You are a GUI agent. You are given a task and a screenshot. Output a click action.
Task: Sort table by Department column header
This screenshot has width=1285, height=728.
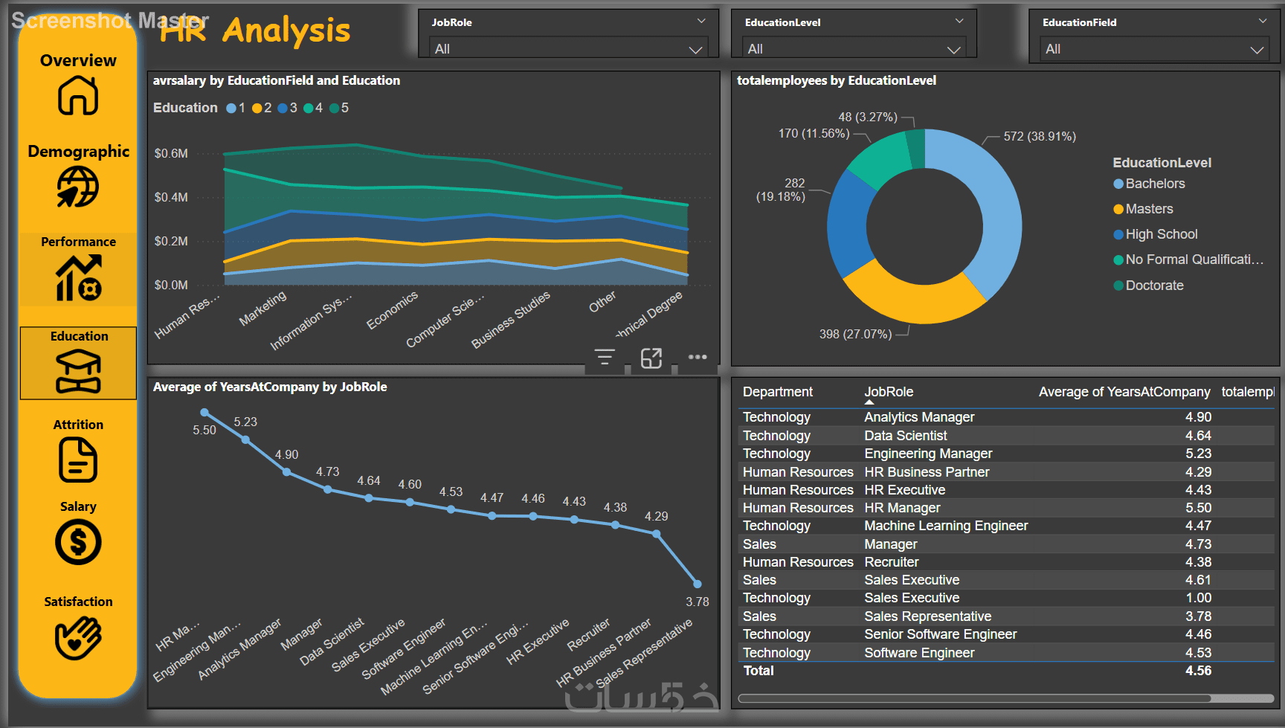(x=778, y=392)
